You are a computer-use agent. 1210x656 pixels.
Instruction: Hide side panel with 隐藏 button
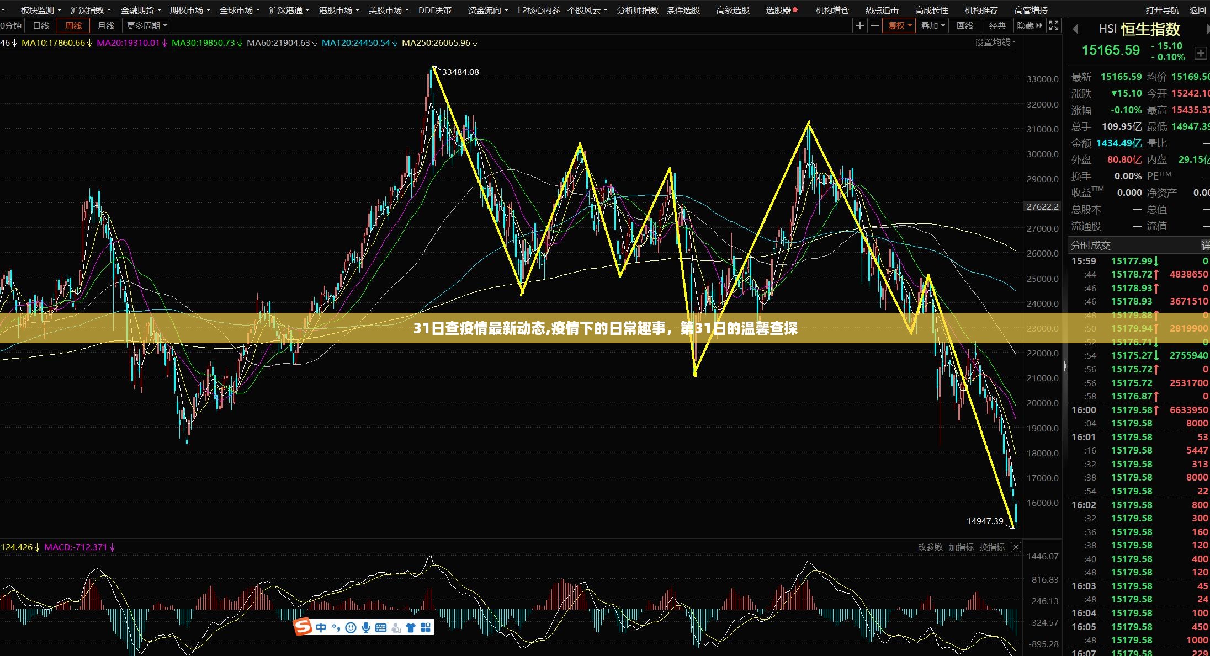click(x=1029, y=26)
